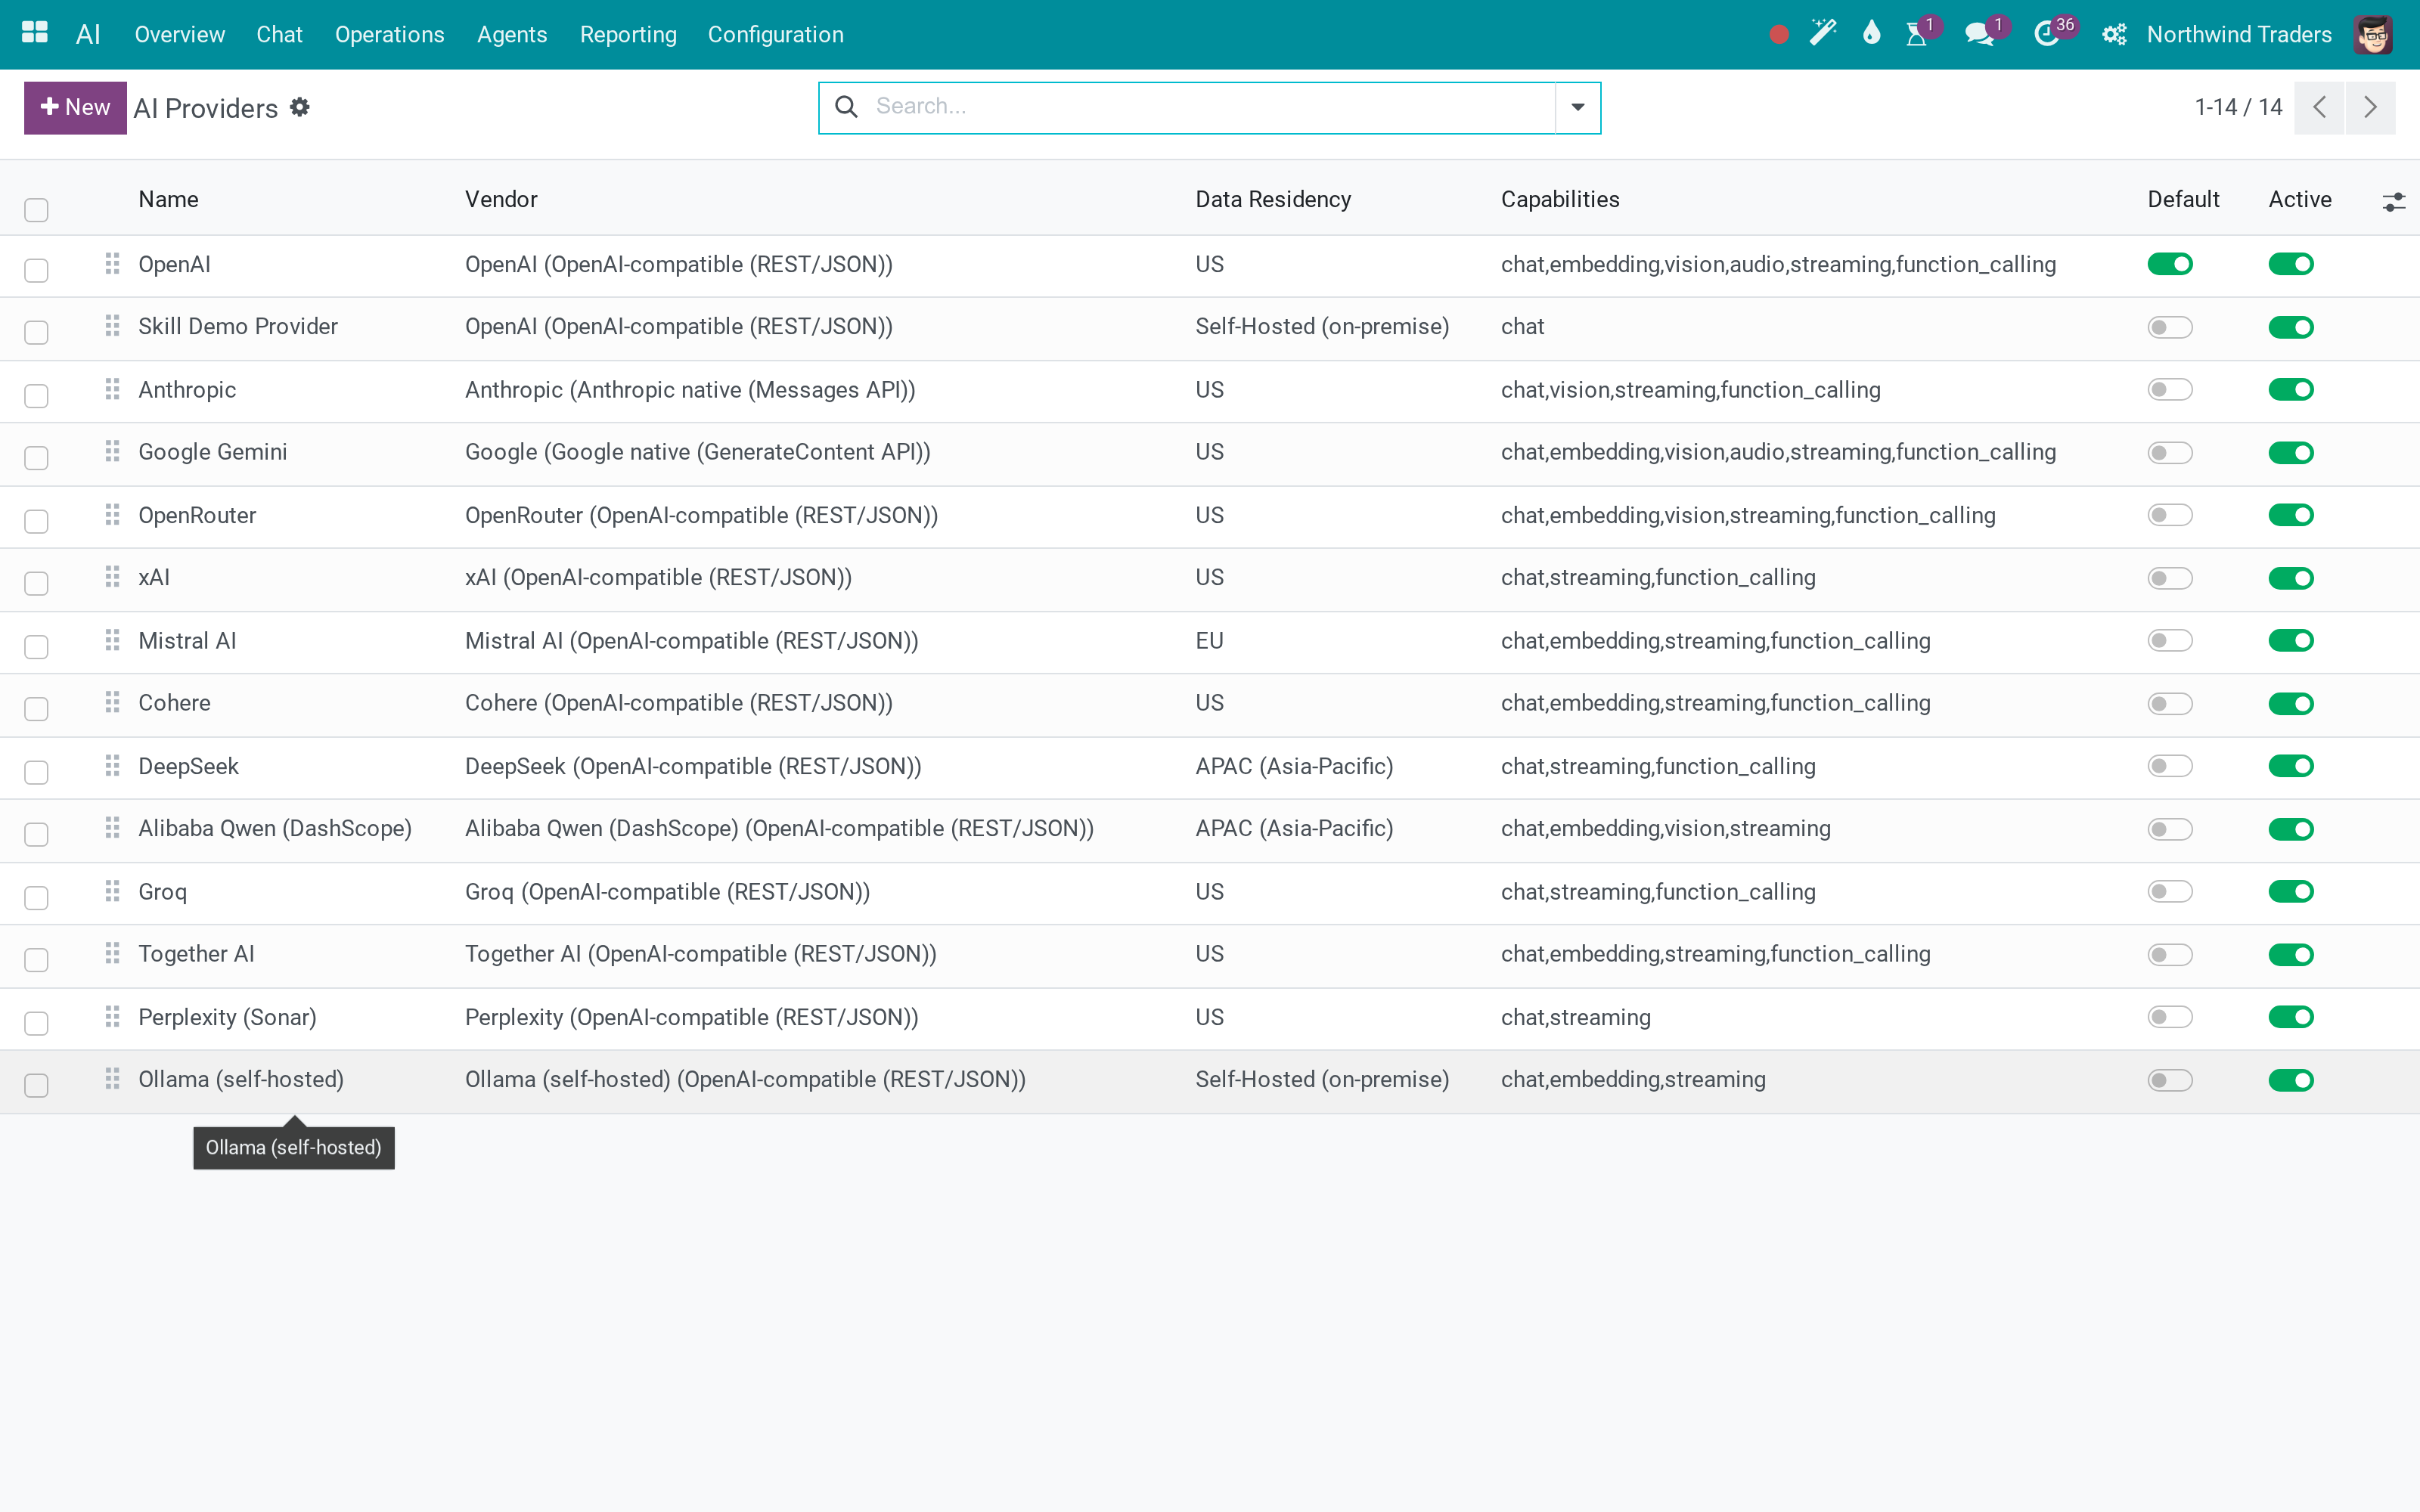
Task: Turn off Default toggle for OpenAI
Action: coord(2170,264)
